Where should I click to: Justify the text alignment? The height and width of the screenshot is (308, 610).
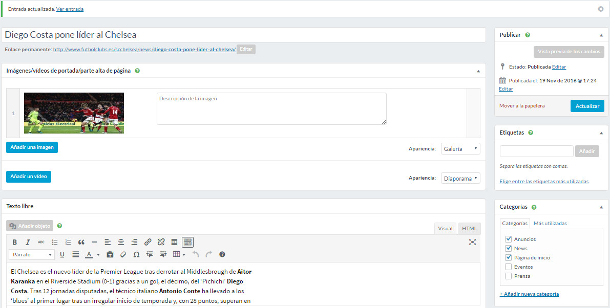coord(75,254)
